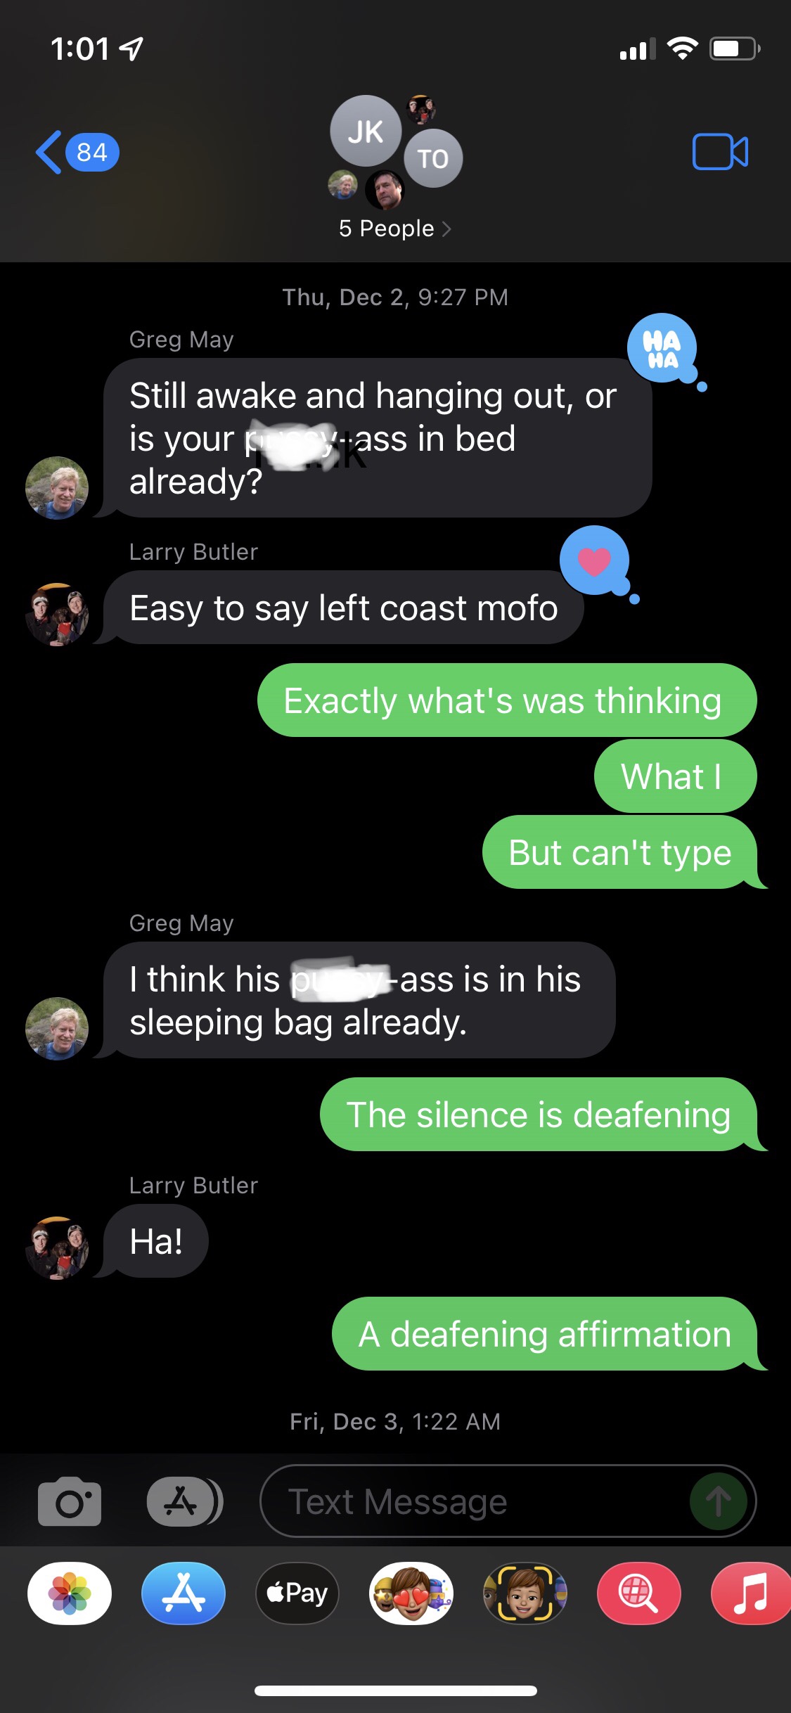Tap Greg May's profile photo on first message

pos(57,487)
